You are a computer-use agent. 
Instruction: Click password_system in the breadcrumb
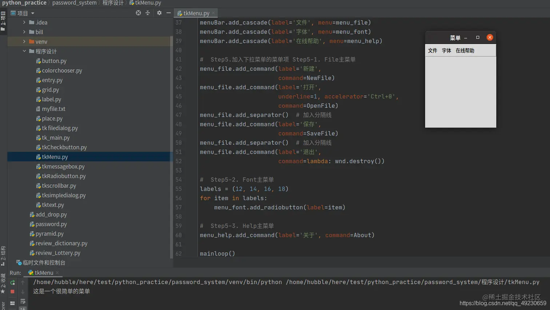(x=75, y=3)
